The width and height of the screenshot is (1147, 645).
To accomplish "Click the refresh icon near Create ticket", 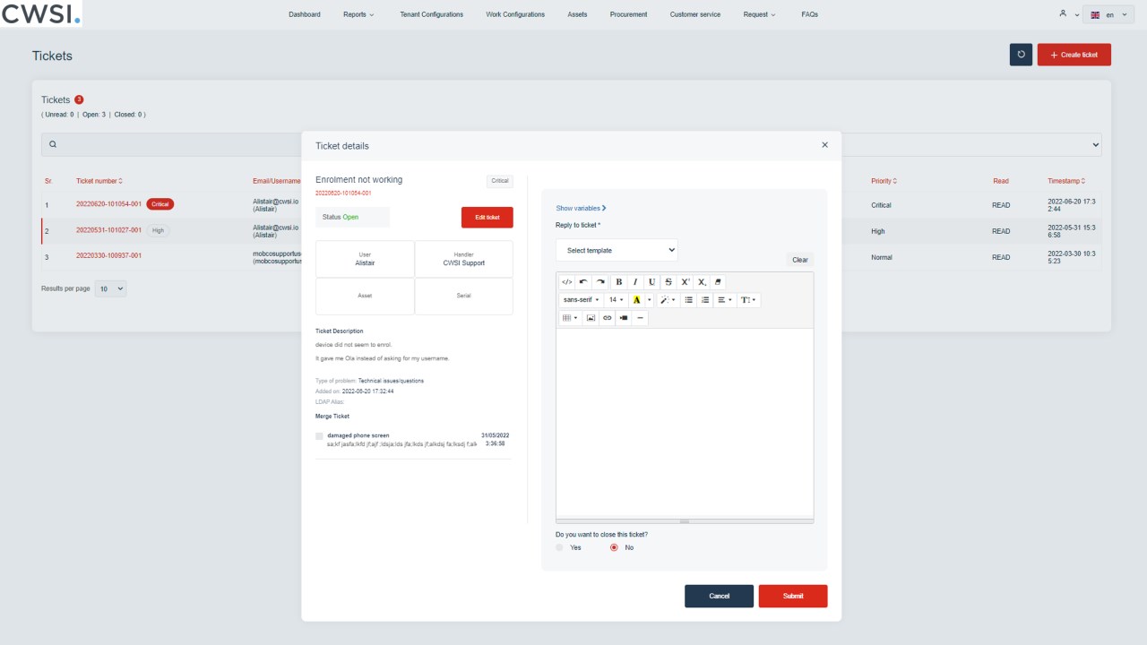I will tap(1021, 55).
